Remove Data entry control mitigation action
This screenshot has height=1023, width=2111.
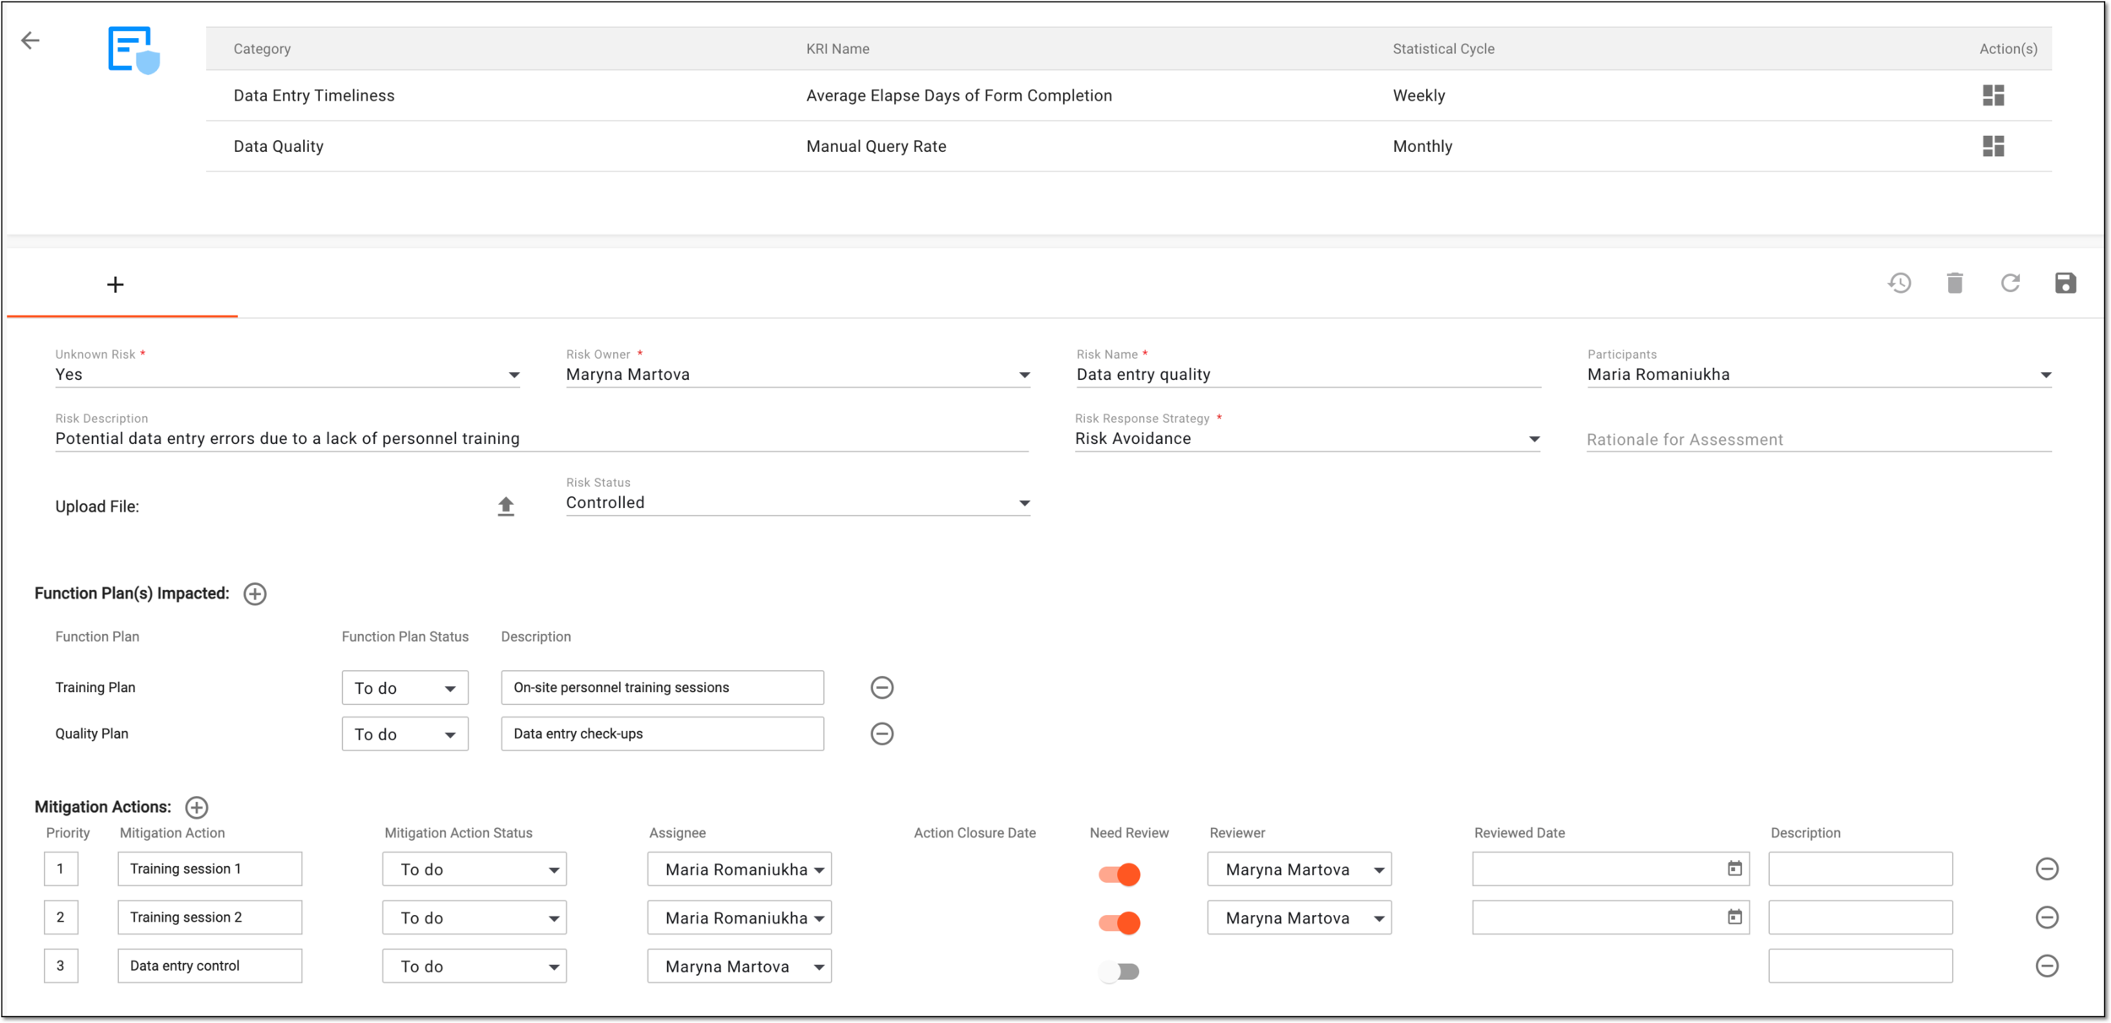[x=2047, y=966]
